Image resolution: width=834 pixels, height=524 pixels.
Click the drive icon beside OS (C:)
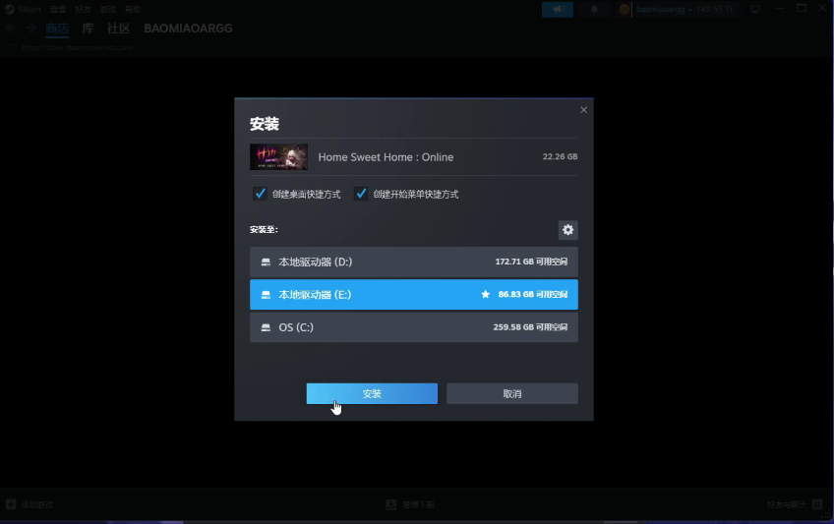click(x=266, y=327)
